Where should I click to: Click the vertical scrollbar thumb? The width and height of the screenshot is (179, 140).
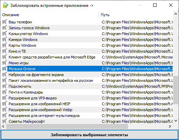176,90
